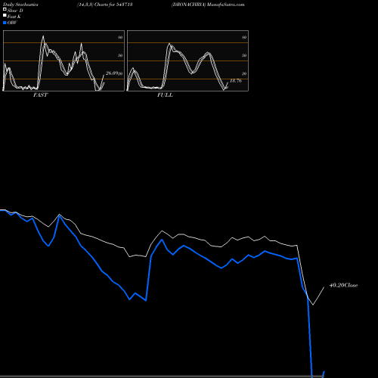Click the 50 level label in FAST chart
This screenshot has height=378, width=378.
pos(120,55)
